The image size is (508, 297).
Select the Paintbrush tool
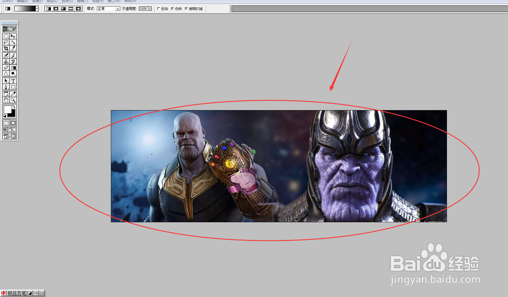click(x=13, y=55)
